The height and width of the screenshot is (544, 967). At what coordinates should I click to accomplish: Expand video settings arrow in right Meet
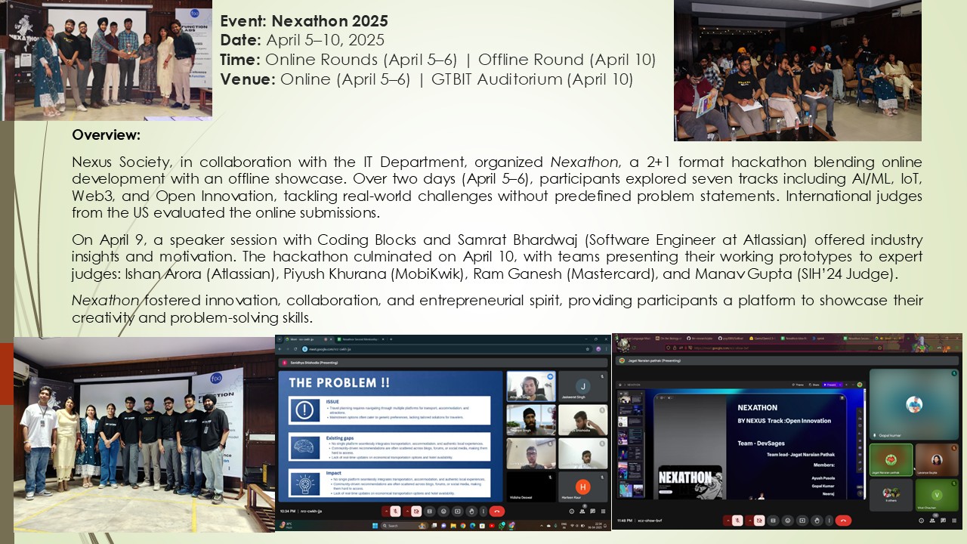click(x=751, y=520)
